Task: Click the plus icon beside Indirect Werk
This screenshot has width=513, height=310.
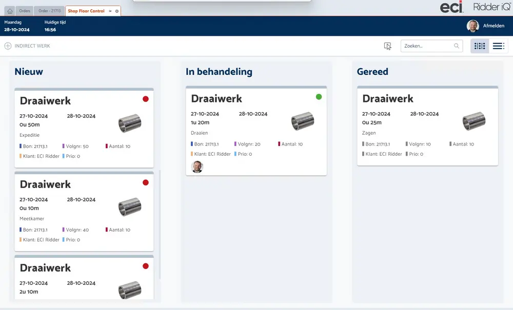Action: point(8,46)
